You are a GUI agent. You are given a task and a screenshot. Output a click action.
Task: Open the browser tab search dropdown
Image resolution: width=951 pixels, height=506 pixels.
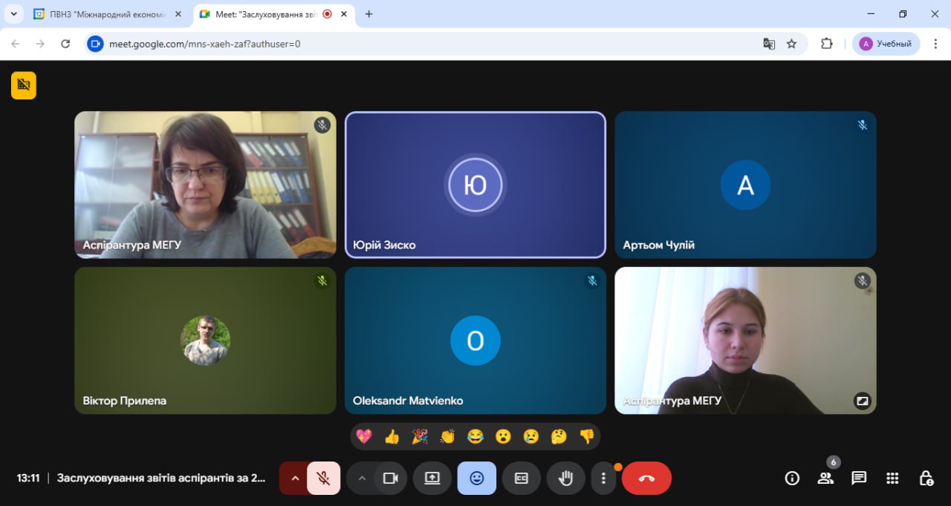click(x=13, y=14)
